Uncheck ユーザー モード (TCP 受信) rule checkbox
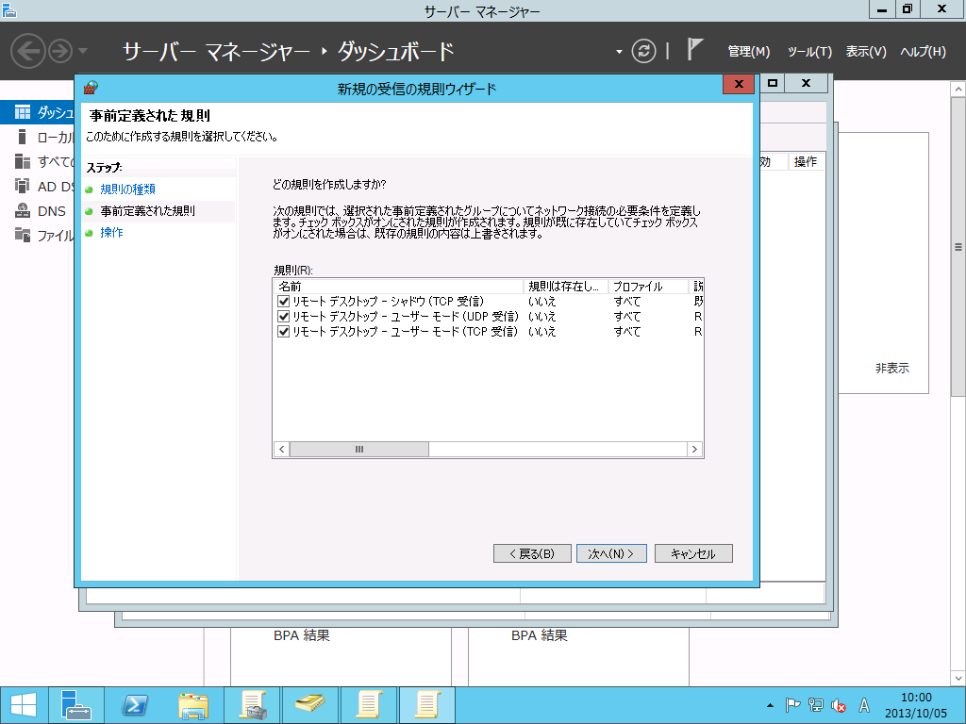 point(283,331)
